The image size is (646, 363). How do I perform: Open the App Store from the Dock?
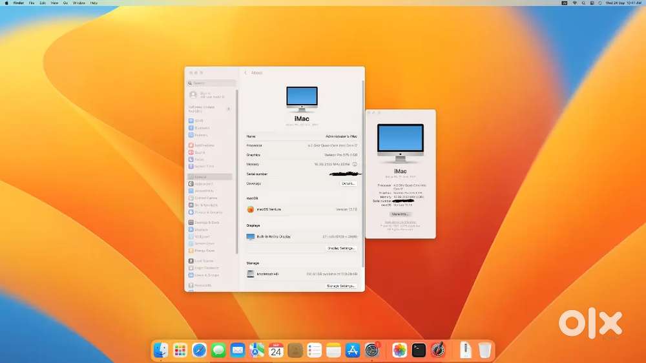(353, 350)
